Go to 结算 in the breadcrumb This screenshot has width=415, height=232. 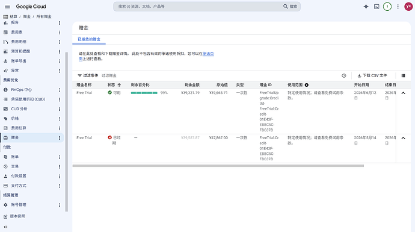pos(13,17)
